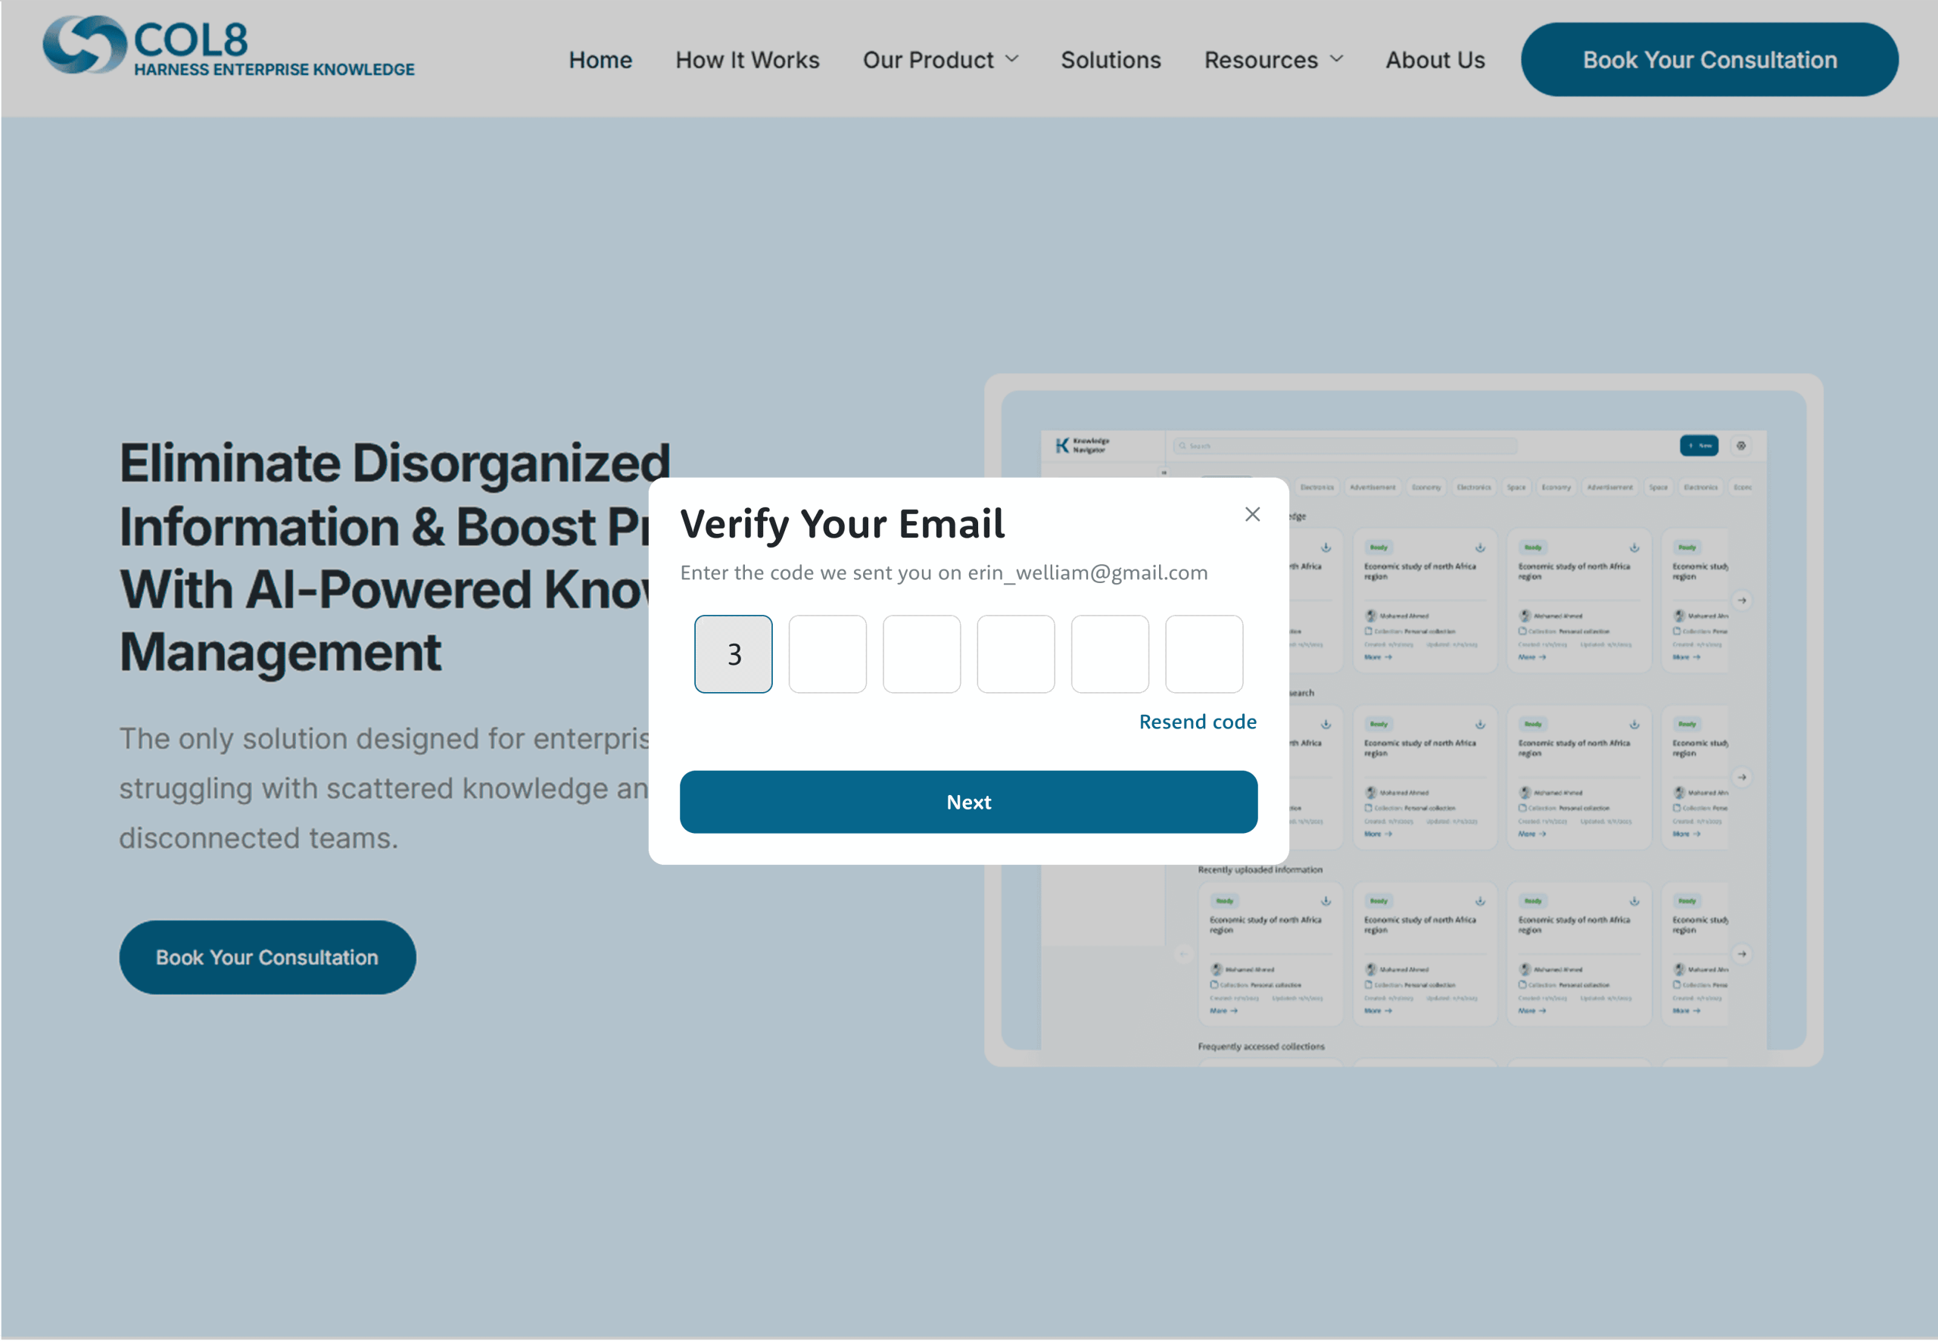The height and width of the screenshot is (1341, 1938).
Task: Click the COL8 logo icon
Action: pyautogui.click(x=84, y=45)
